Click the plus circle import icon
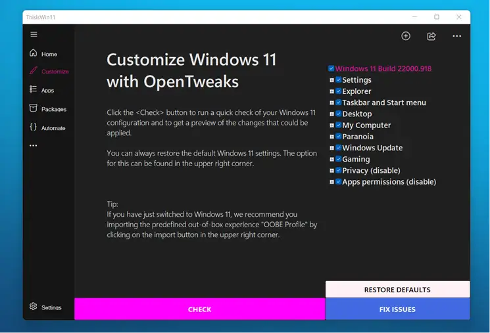Image resolution: width=490 pixels, height=333 pixels. point(406,36)
